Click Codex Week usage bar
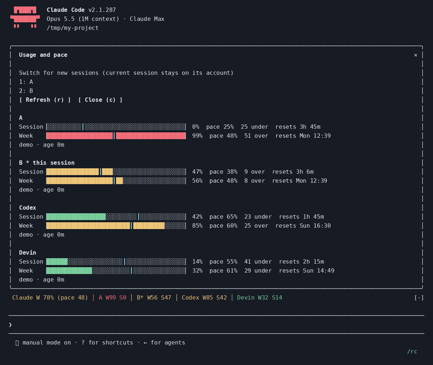This screenshot has width=433, height=365. point(116,226)
